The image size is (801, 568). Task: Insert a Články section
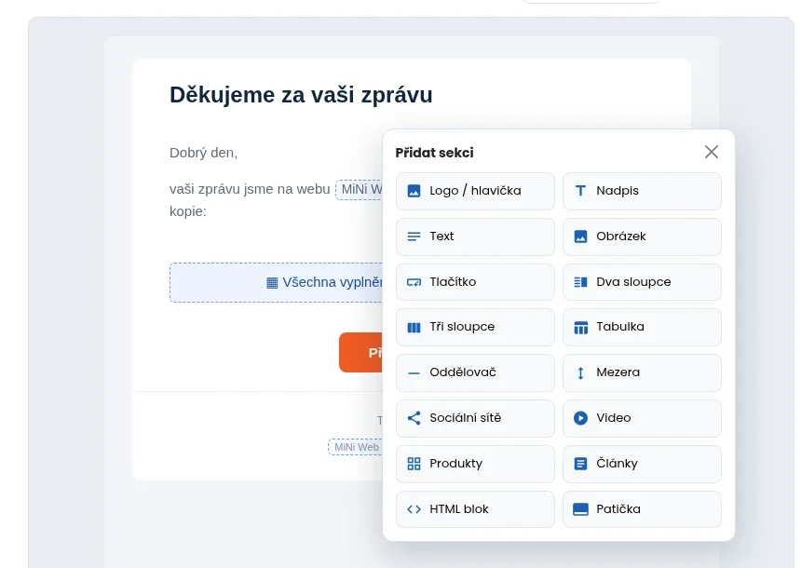642,464
